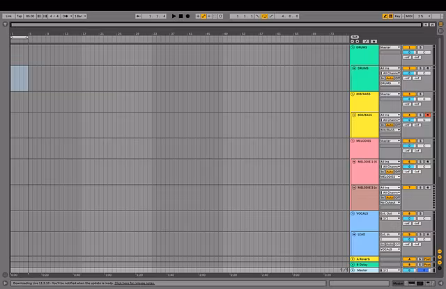Start playback with the Play button

(x=174, y=16)
